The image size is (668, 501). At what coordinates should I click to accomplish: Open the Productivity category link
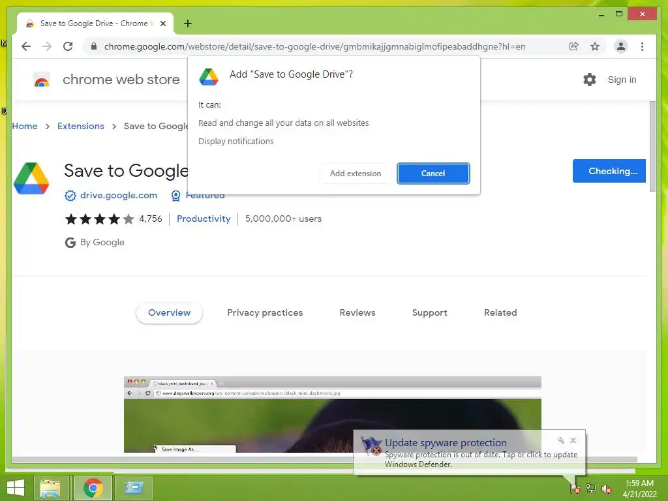204,219
